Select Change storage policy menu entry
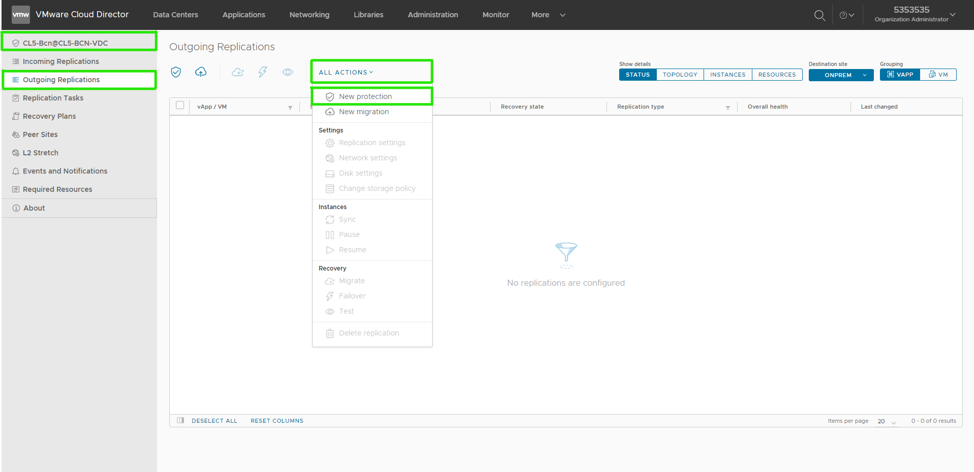Viewport: 974px width, 472px height. (372, 188)
